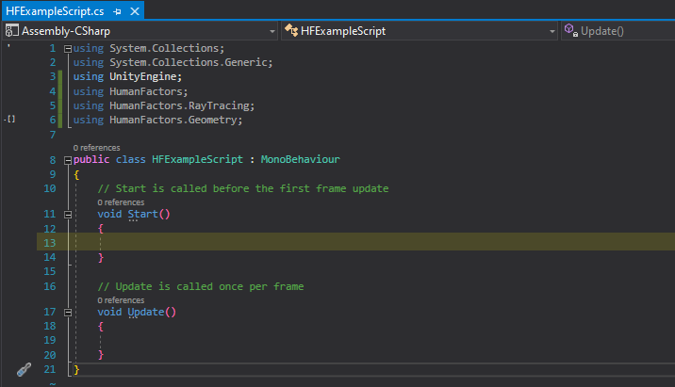Click line number 7 in the gutter
This screenshot has height=387, width=675.
(53, 135)
